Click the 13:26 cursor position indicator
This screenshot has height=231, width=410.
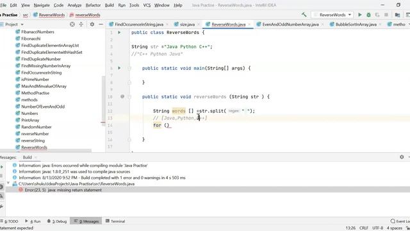tap(350, 228)
